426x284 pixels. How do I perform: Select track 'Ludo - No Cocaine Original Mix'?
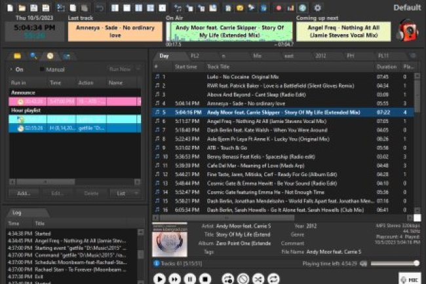click(283, 77)
